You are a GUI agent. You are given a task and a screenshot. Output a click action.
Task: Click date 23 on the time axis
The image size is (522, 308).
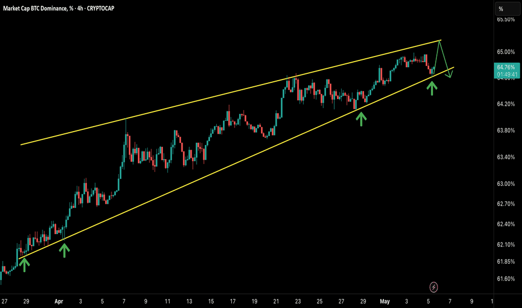coord(297,301)
